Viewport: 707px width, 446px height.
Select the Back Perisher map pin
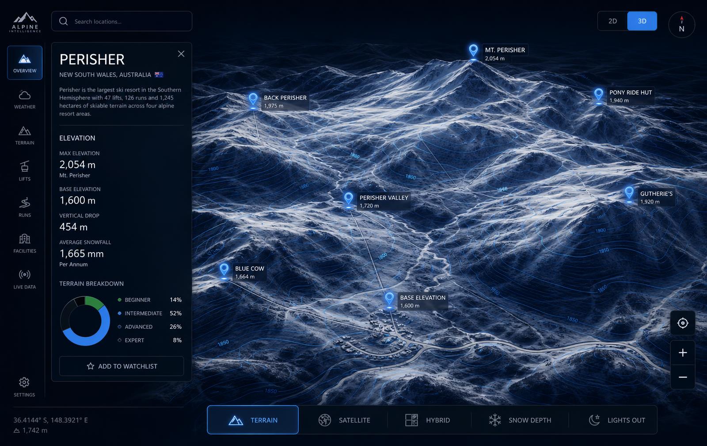[x=253, y=99]
